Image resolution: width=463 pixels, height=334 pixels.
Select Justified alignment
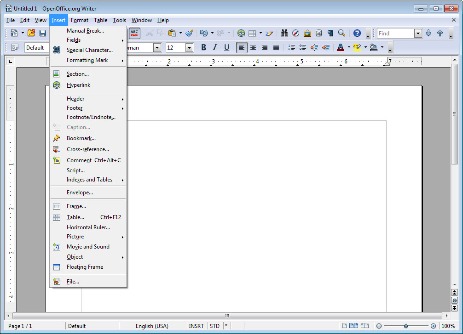(276, 47)
